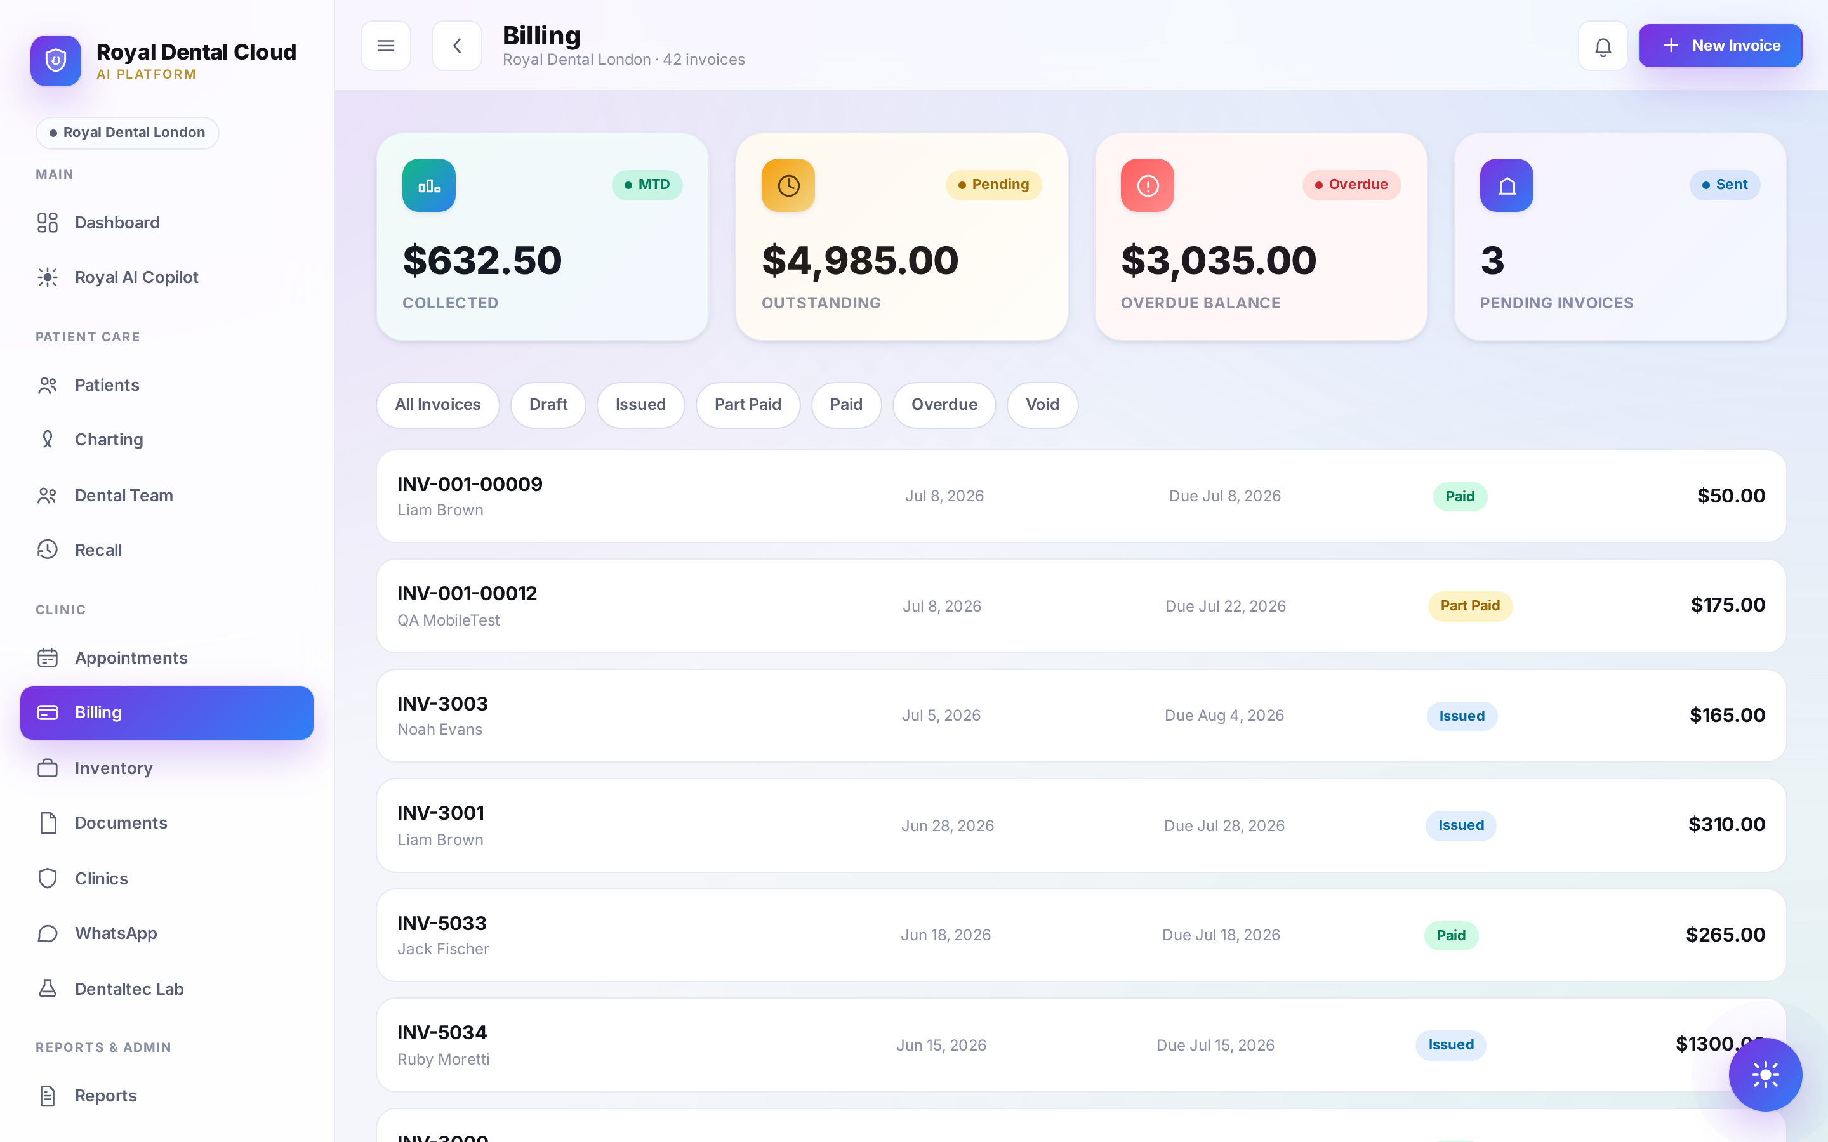Go to Appointments label
Viewport: 1828px width, 1142px height.
tap(131, 658)
